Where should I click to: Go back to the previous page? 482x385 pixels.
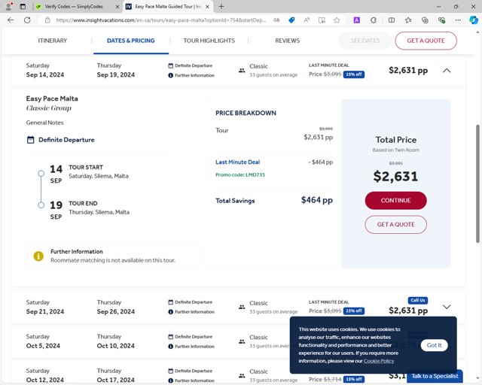tap(11, 20)
